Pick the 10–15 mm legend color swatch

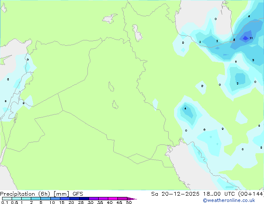point(55,199)
